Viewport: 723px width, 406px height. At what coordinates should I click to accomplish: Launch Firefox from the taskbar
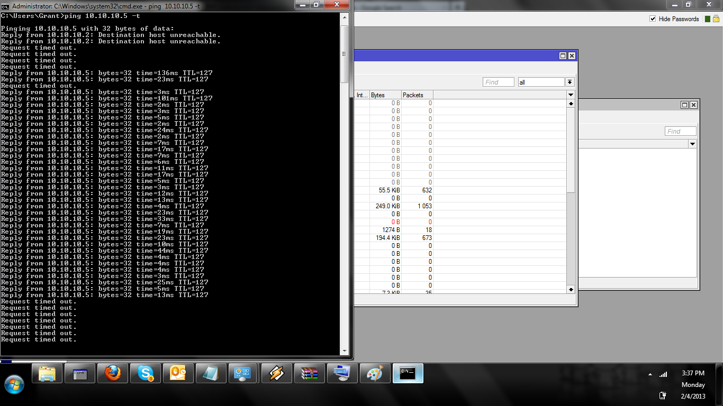(113, 374)
